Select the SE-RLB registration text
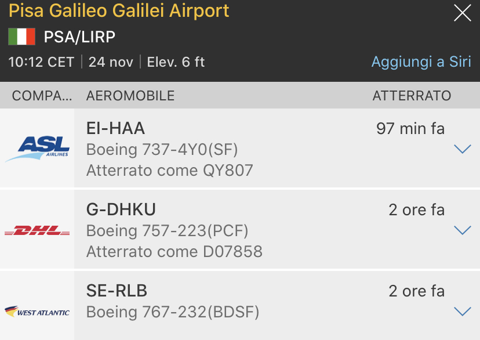Image resolution: width=480 pixels, height=340 pixels. (x=117, y=291)
